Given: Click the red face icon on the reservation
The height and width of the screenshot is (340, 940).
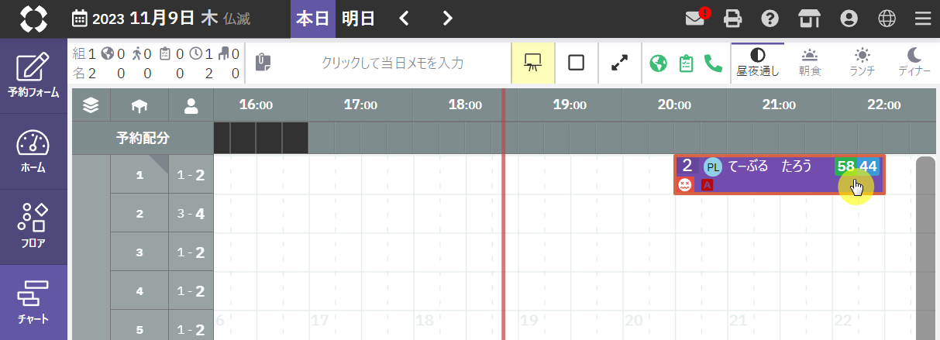Looking at the screenshot, I should (685, 185).
